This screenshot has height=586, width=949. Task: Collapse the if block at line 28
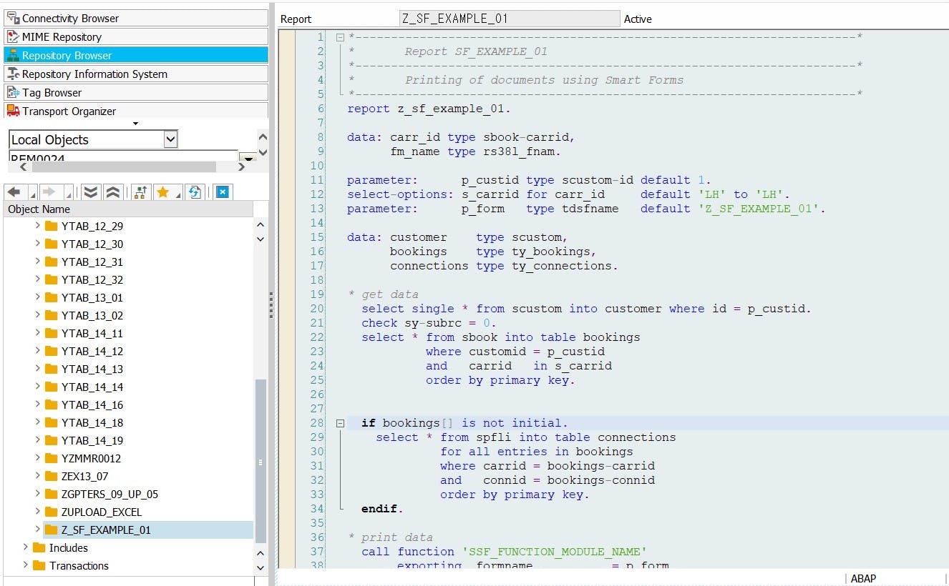pos(341,423)
